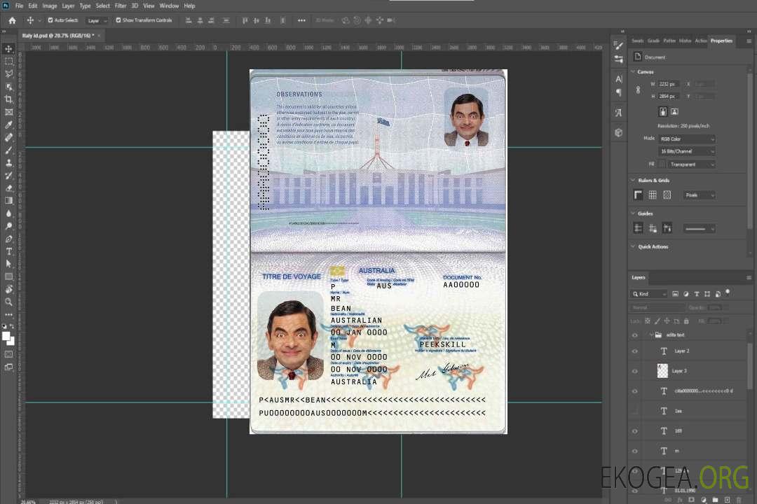Switch to the Properties tab
757x504 pixels.
tap(721, 41)
